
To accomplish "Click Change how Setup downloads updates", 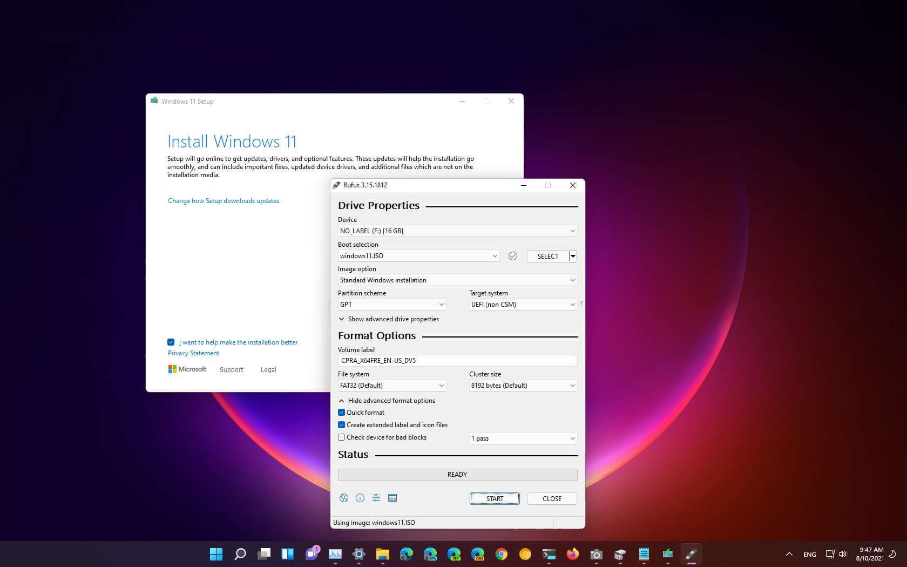I will [223, 200].
